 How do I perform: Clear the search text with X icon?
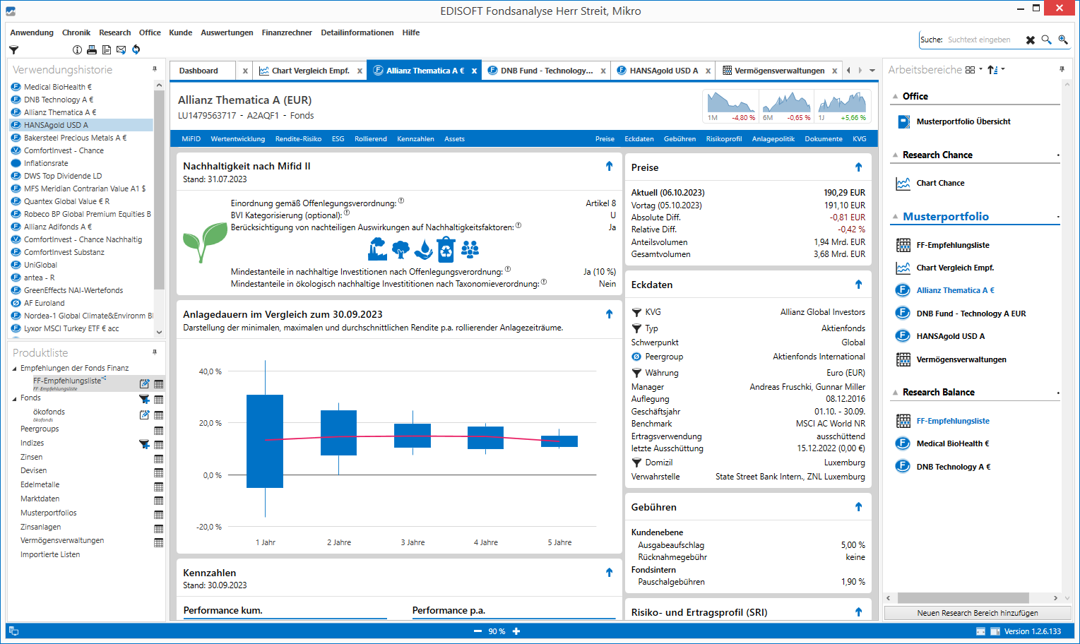pos(1030,40)
